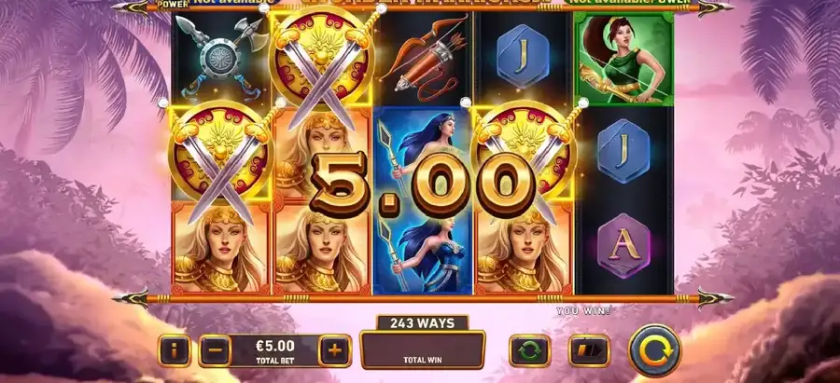Viewport: 840px width, 383px height.
Task: Select the blue spear warrior in middle row
Action: [423, 153]
